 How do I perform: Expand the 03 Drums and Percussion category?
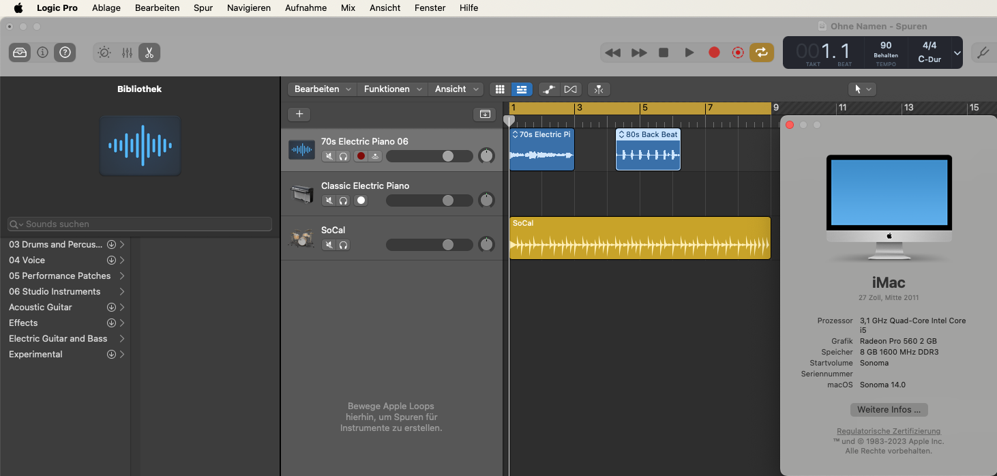click(x=122, y=244)
